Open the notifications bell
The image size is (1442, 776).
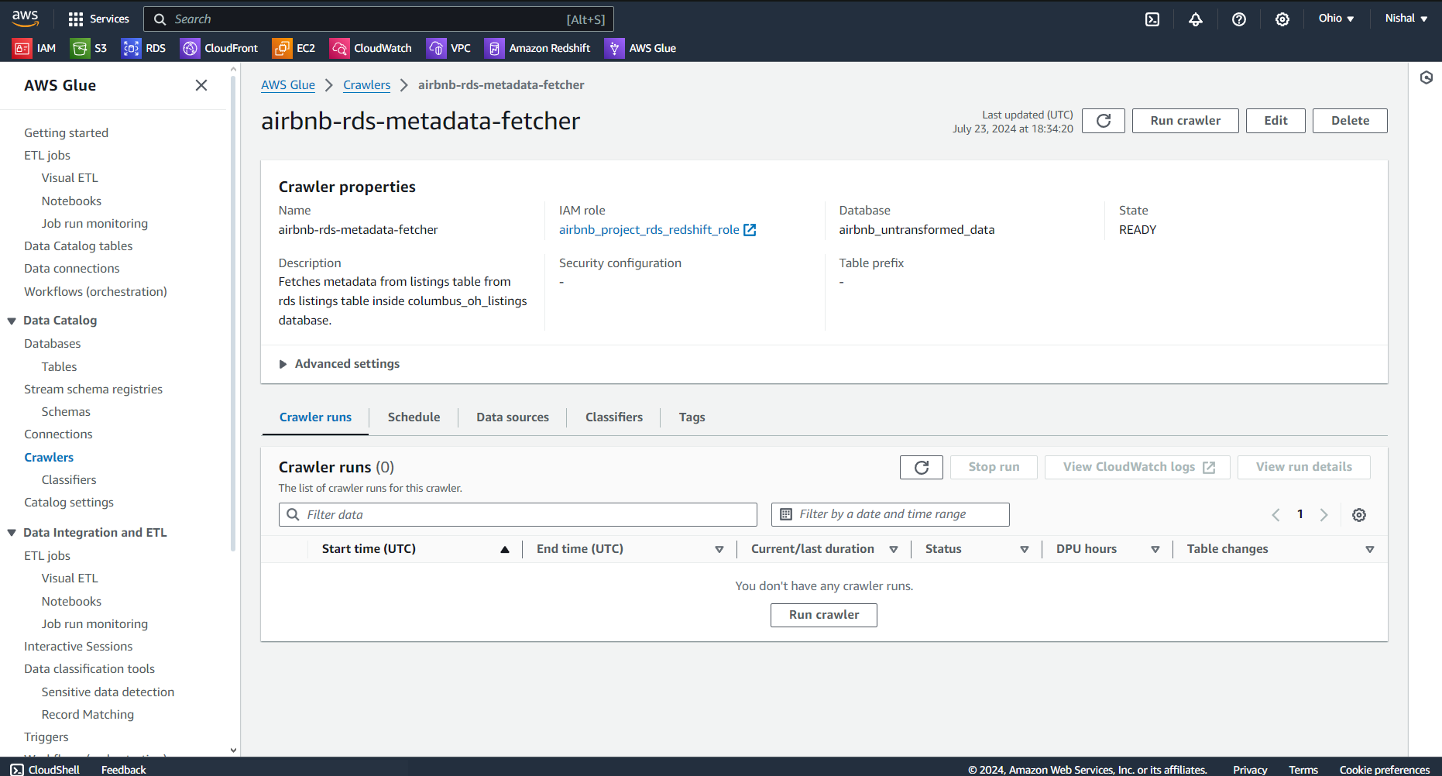(1196, 19)
